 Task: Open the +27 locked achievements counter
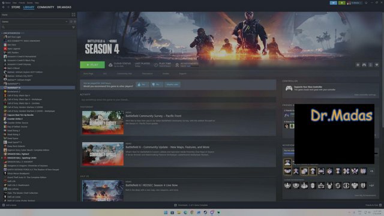tap(371, 185)
